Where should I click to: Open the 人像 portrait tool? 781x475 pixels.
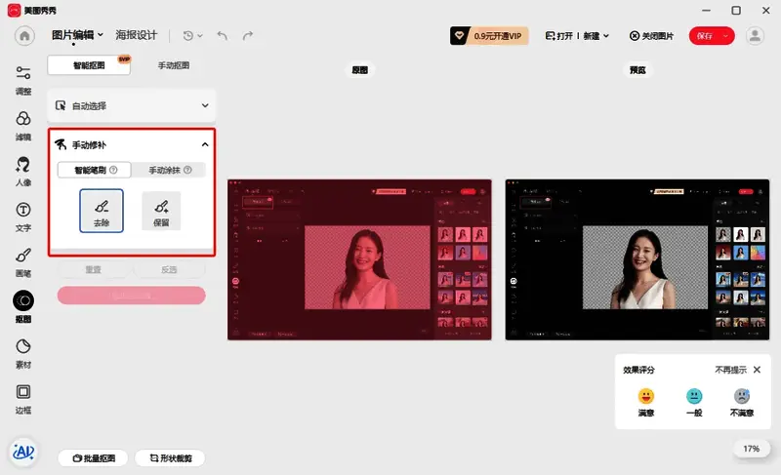23,172
